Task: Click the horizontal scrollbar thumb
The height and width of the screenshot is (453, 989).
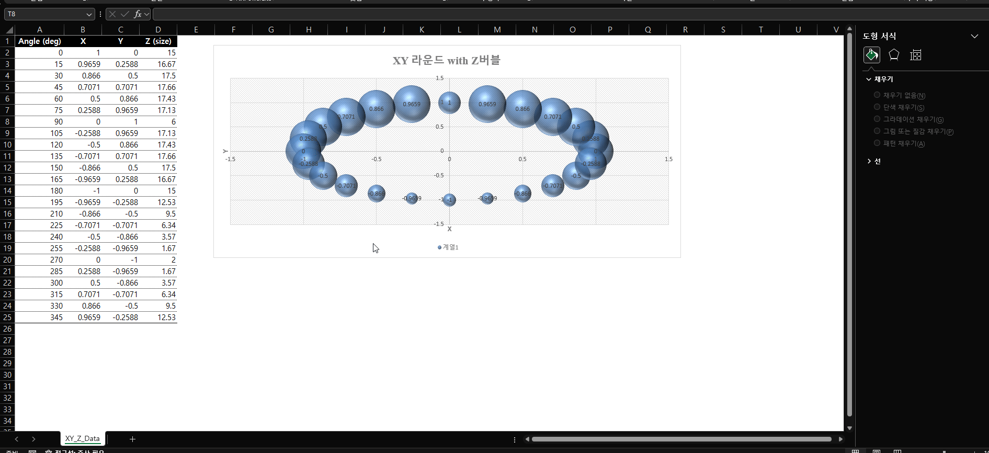Action: coord(681,439)
